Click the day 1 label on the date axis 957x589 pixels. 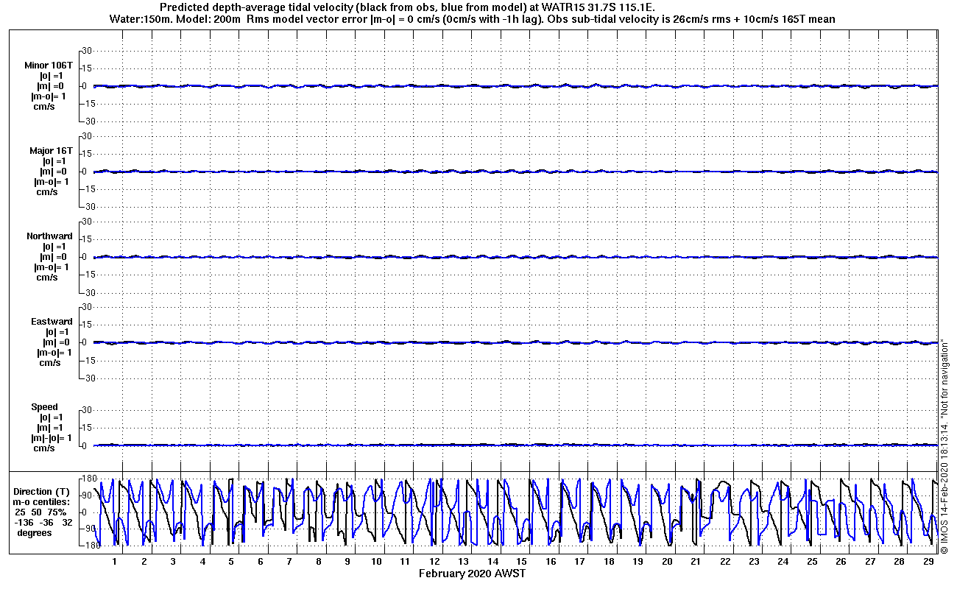pyautogui.click(x=115, y=561)
